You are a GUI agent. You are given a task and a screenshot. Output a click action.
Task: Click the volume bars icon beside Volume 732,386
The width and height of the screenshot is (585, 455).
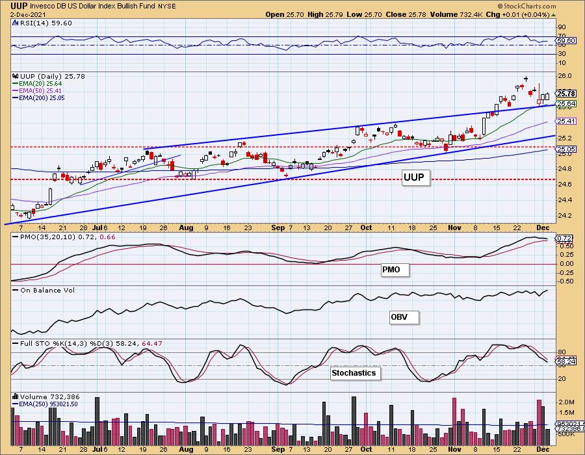click(16, 396)
